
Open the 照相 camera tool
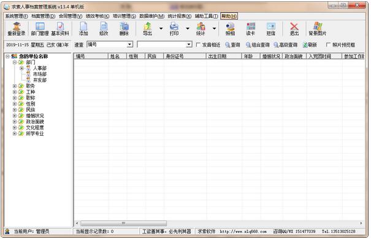pyautogui.click(x=230, y=29)
